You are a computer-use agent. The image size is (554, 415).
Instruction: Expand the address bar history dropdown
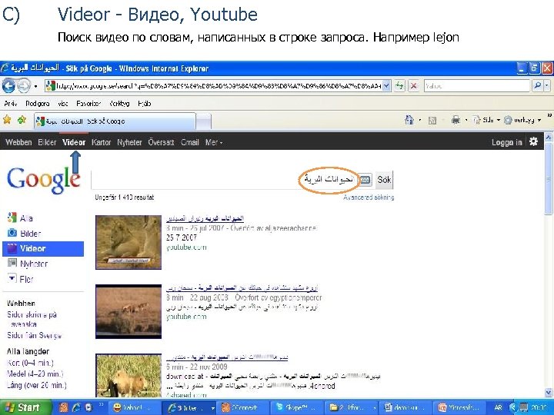(387, 86)
